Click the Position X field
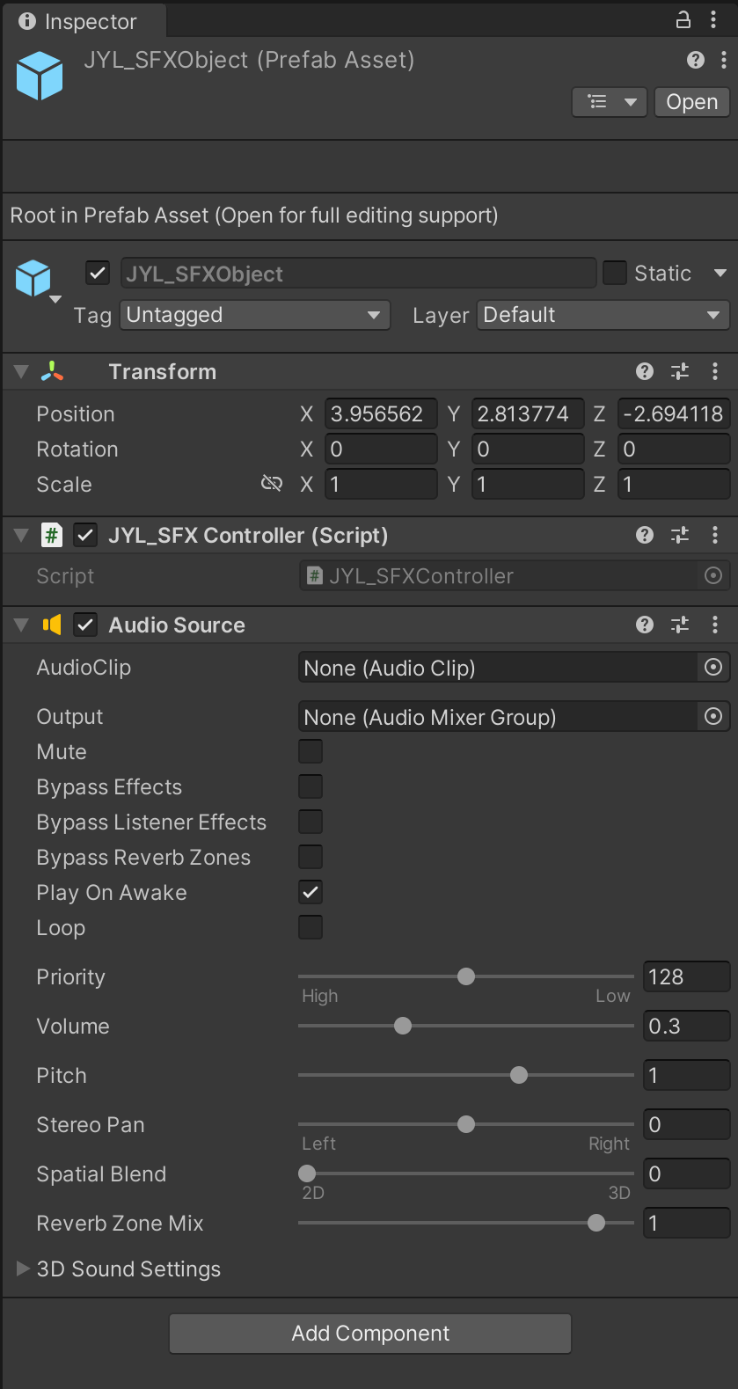 (x=381, y=413)
